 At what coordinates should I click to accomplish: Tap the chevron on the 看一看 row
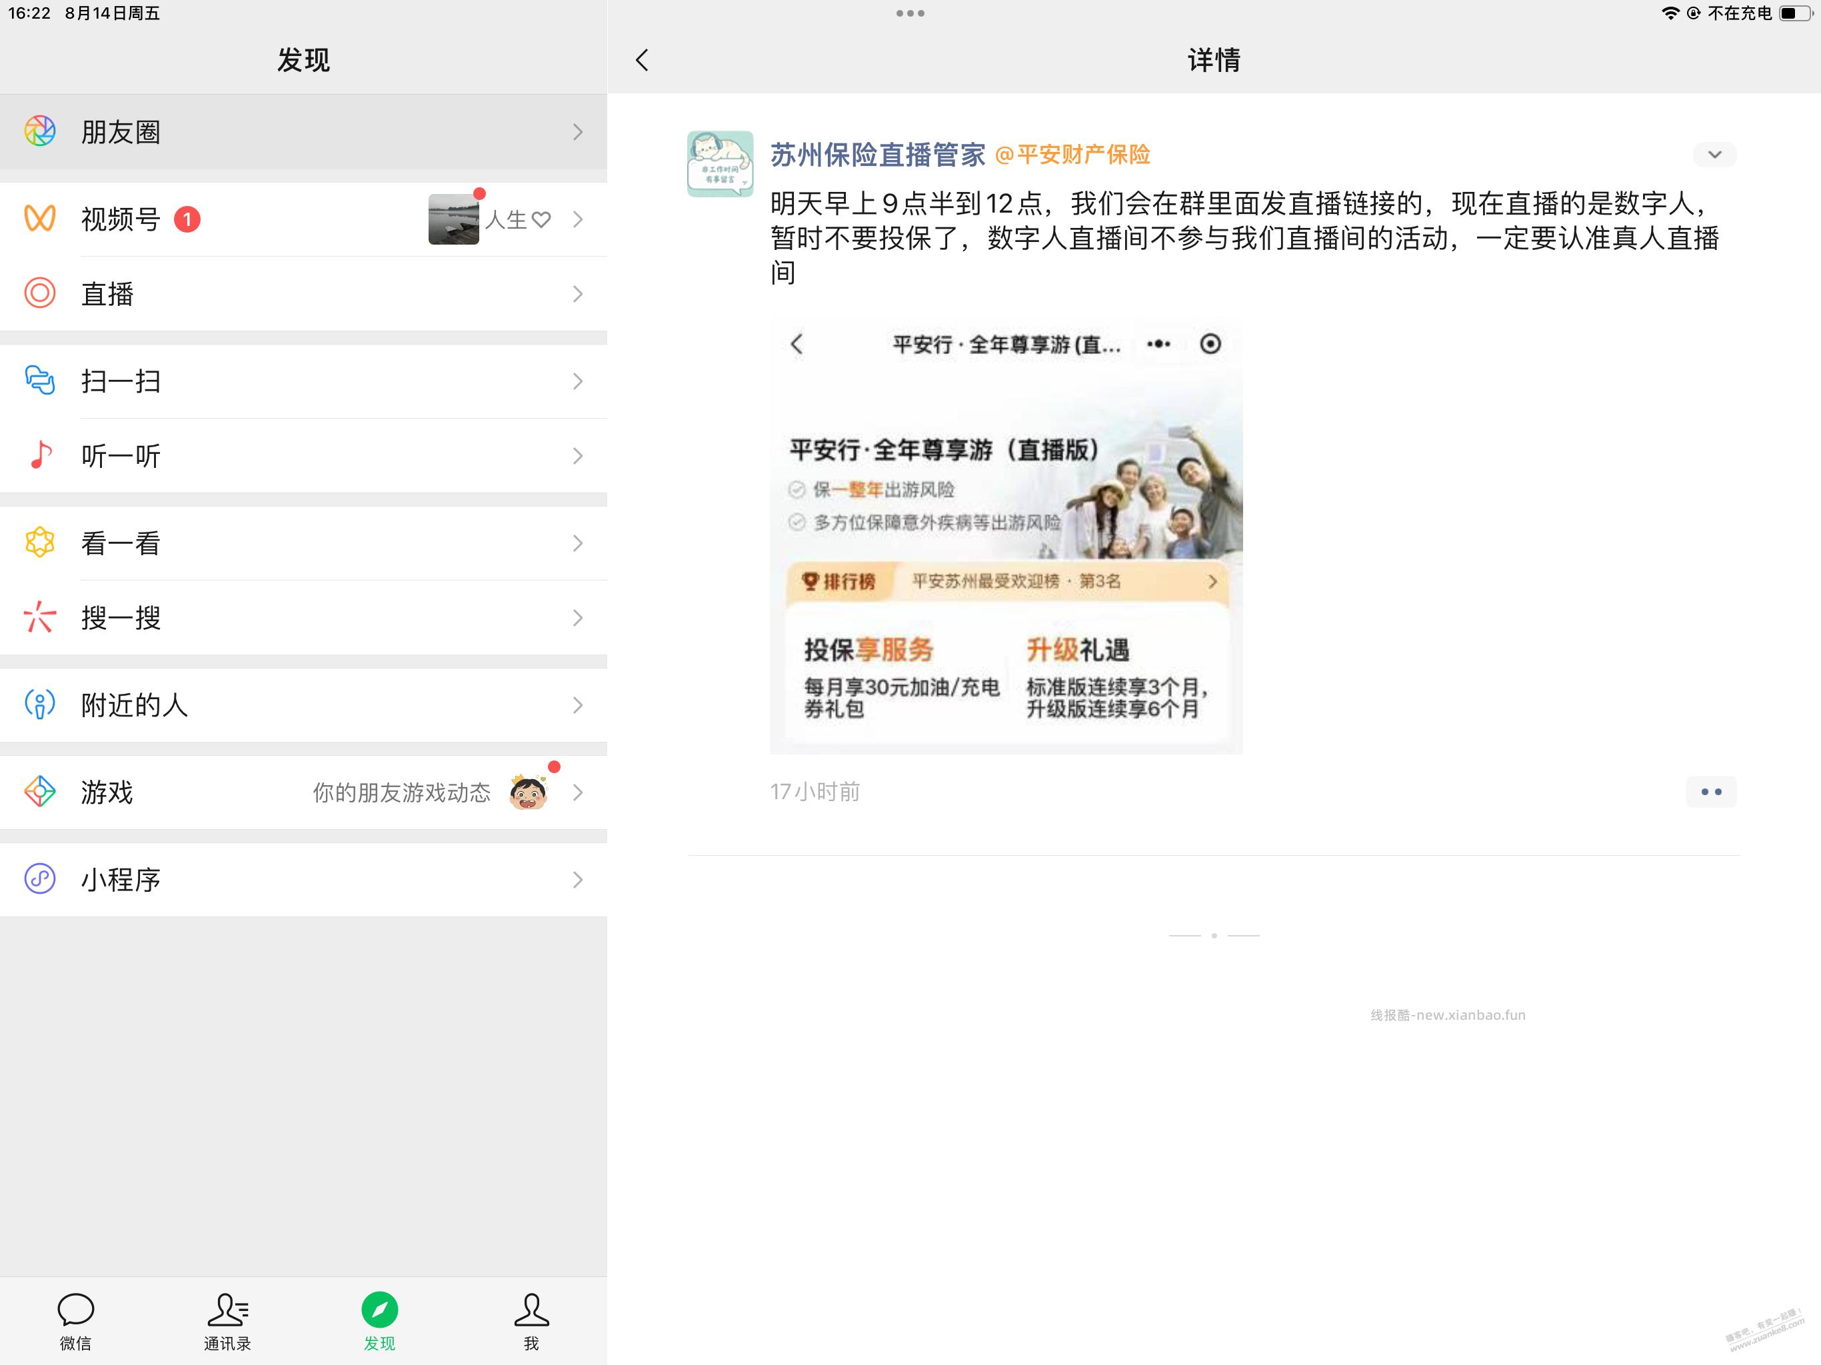578,543
